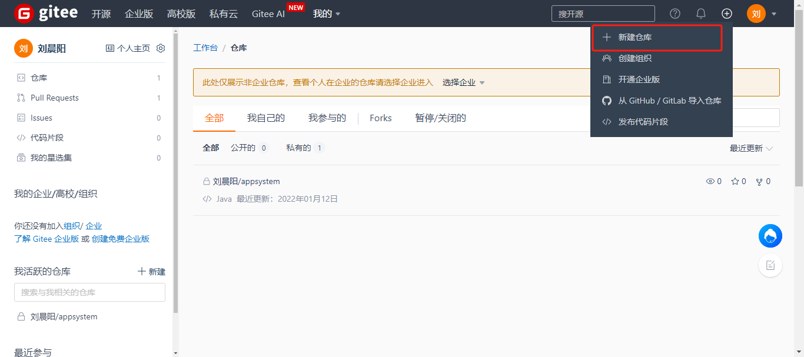
Task: Click the floating feedback note icon
Action: click(770, 266)
